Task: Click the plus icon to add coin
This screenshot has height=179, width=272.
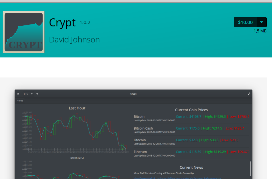Action: click(x=37, y=94)
